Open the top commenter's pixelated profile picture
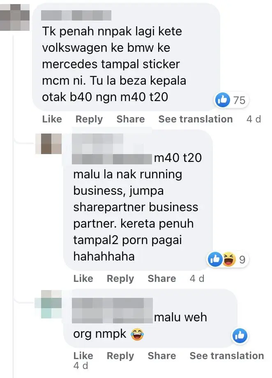The image size is (272, 378). pos(15,17)
